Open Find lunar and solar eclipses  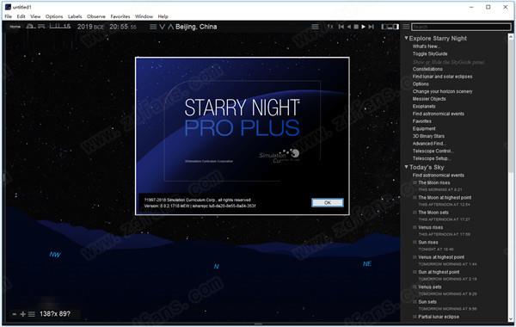tap(442, 77)
